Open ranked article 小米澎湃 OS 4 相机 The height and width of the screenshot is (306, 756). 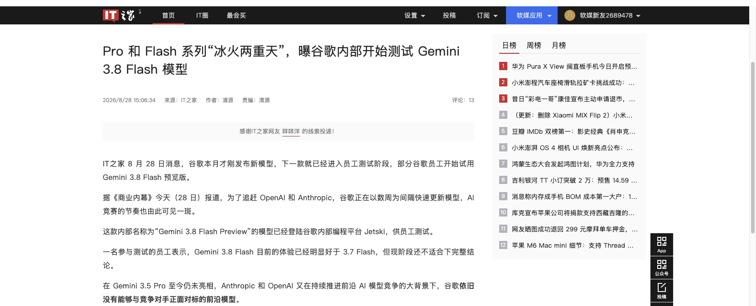(572, 148)
